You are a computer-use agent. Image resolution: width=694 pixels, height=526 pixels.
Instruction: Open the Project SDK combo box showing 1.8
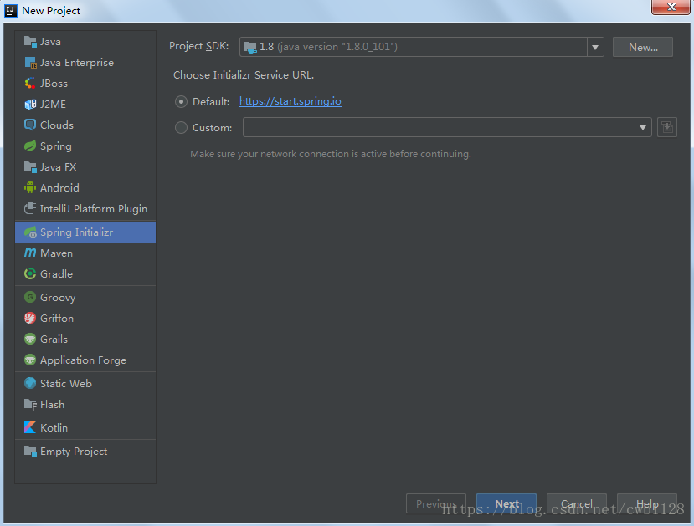click(x=422, y=47)
